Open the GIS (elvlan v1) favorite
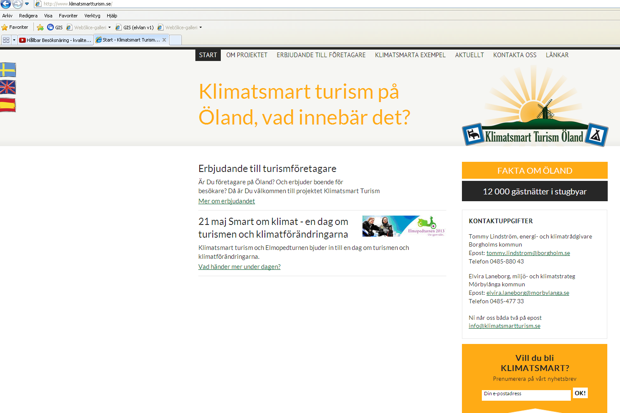Viewport: 620px width, 413px height. (134, 28)
